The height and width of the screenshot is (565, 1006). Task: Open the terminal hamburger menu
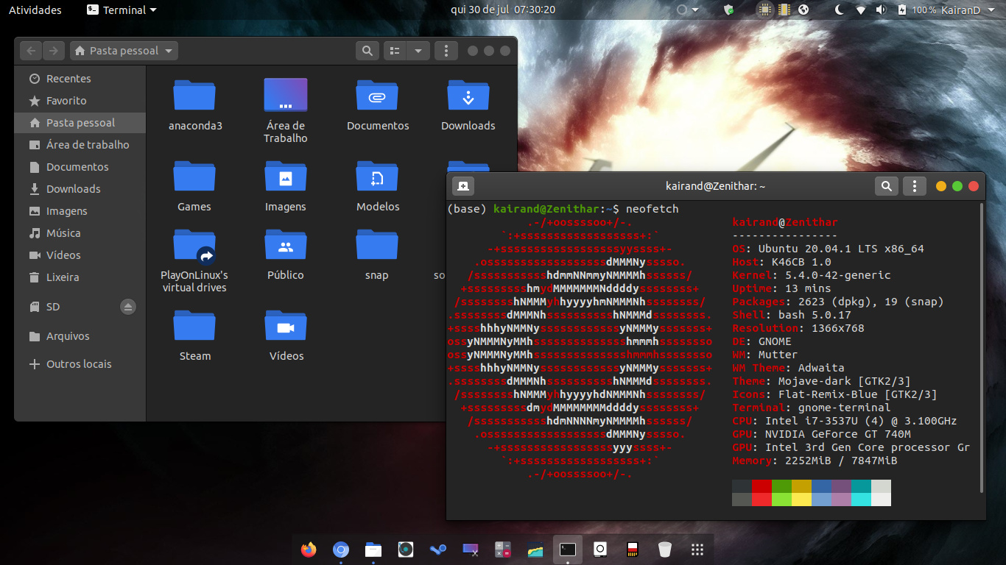[x=914, y=186]
